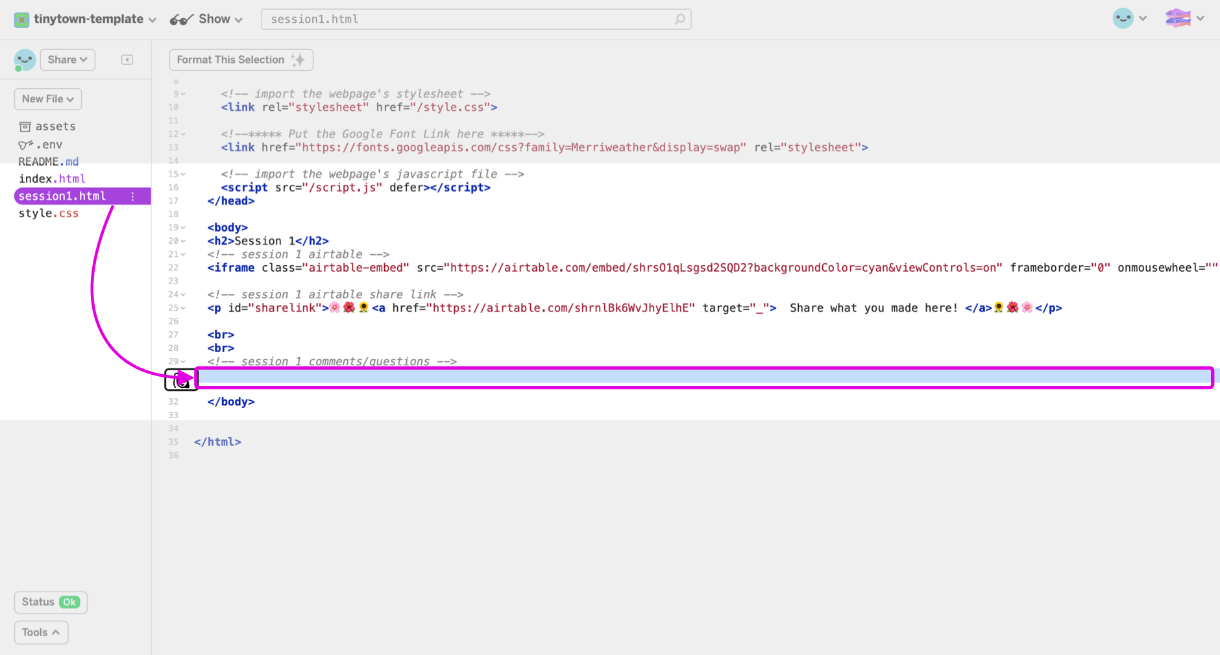Open the Share dropdown

(67, 60)
